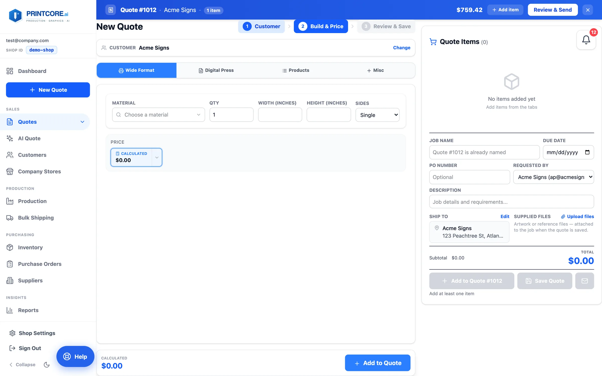Click the Review & Send button

coord(553,10)
